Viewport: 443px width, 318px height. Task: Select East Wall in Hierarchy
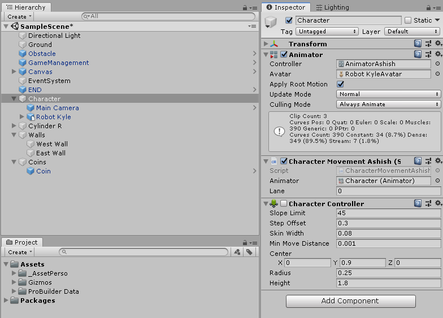click(51, 153)
